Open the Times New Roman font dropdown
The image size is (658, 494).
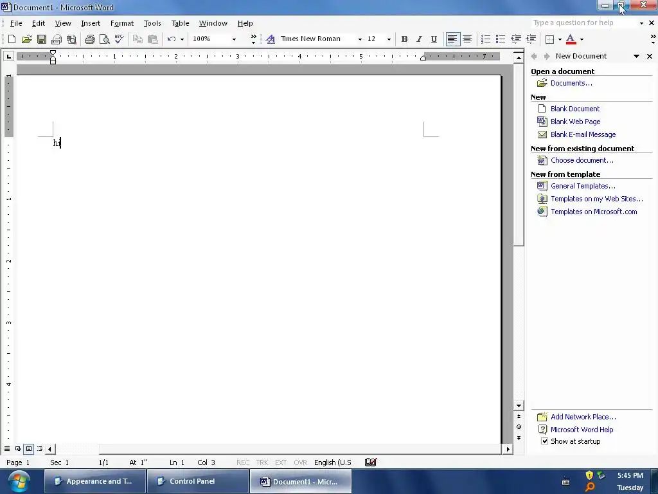pyautogui.click(x=360, y=39)
